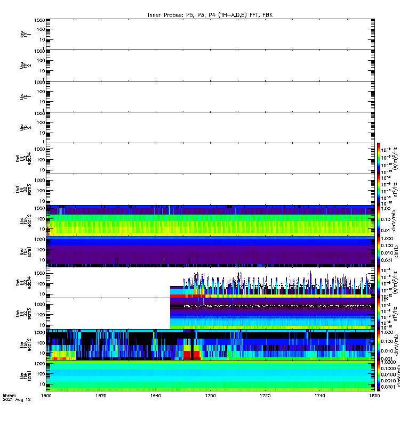400x426 pixels.
Task: Select the 1800 time axis tick label
Action: coord(374,396)
